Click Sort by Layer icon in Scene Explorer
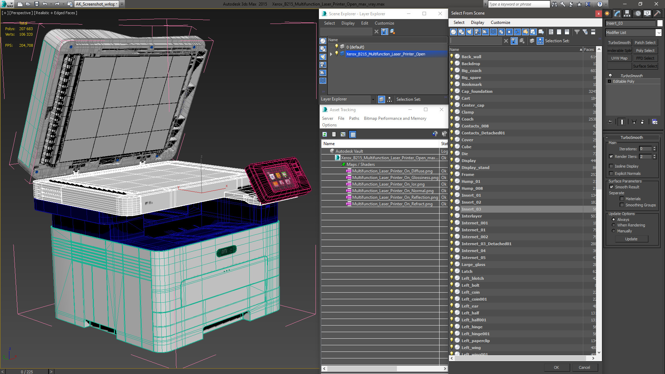Screen dimensions: 665x374 click(x=381, y=99)
